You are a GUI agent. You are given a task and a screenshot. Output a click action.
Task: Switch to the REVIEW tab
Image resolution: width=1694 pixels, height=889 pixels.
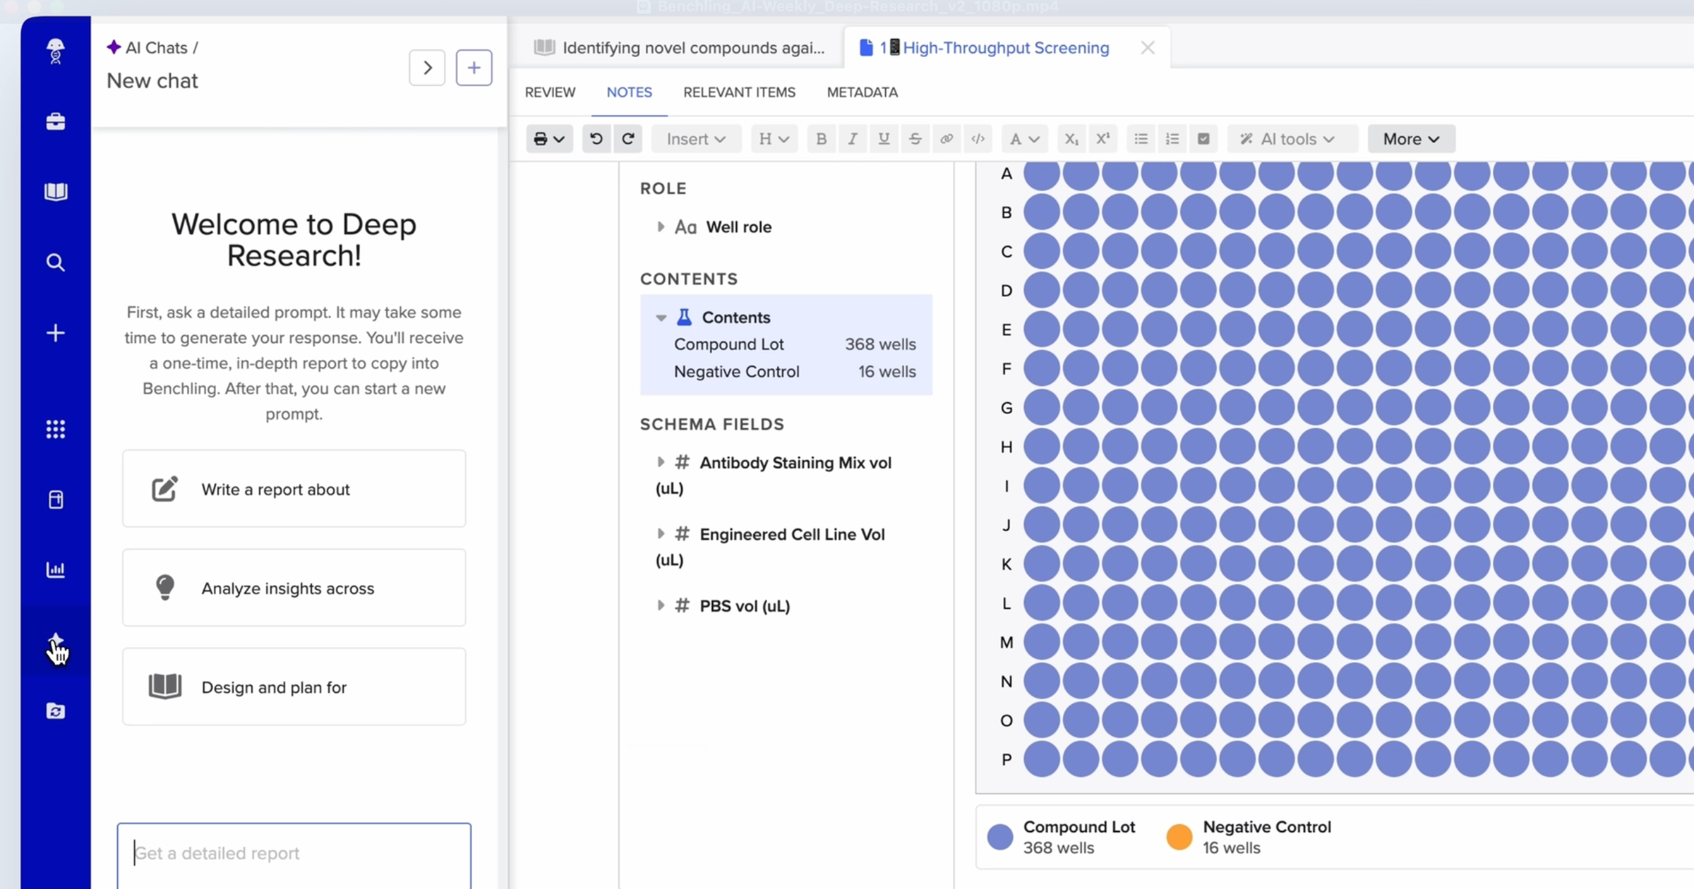point(550,92)
